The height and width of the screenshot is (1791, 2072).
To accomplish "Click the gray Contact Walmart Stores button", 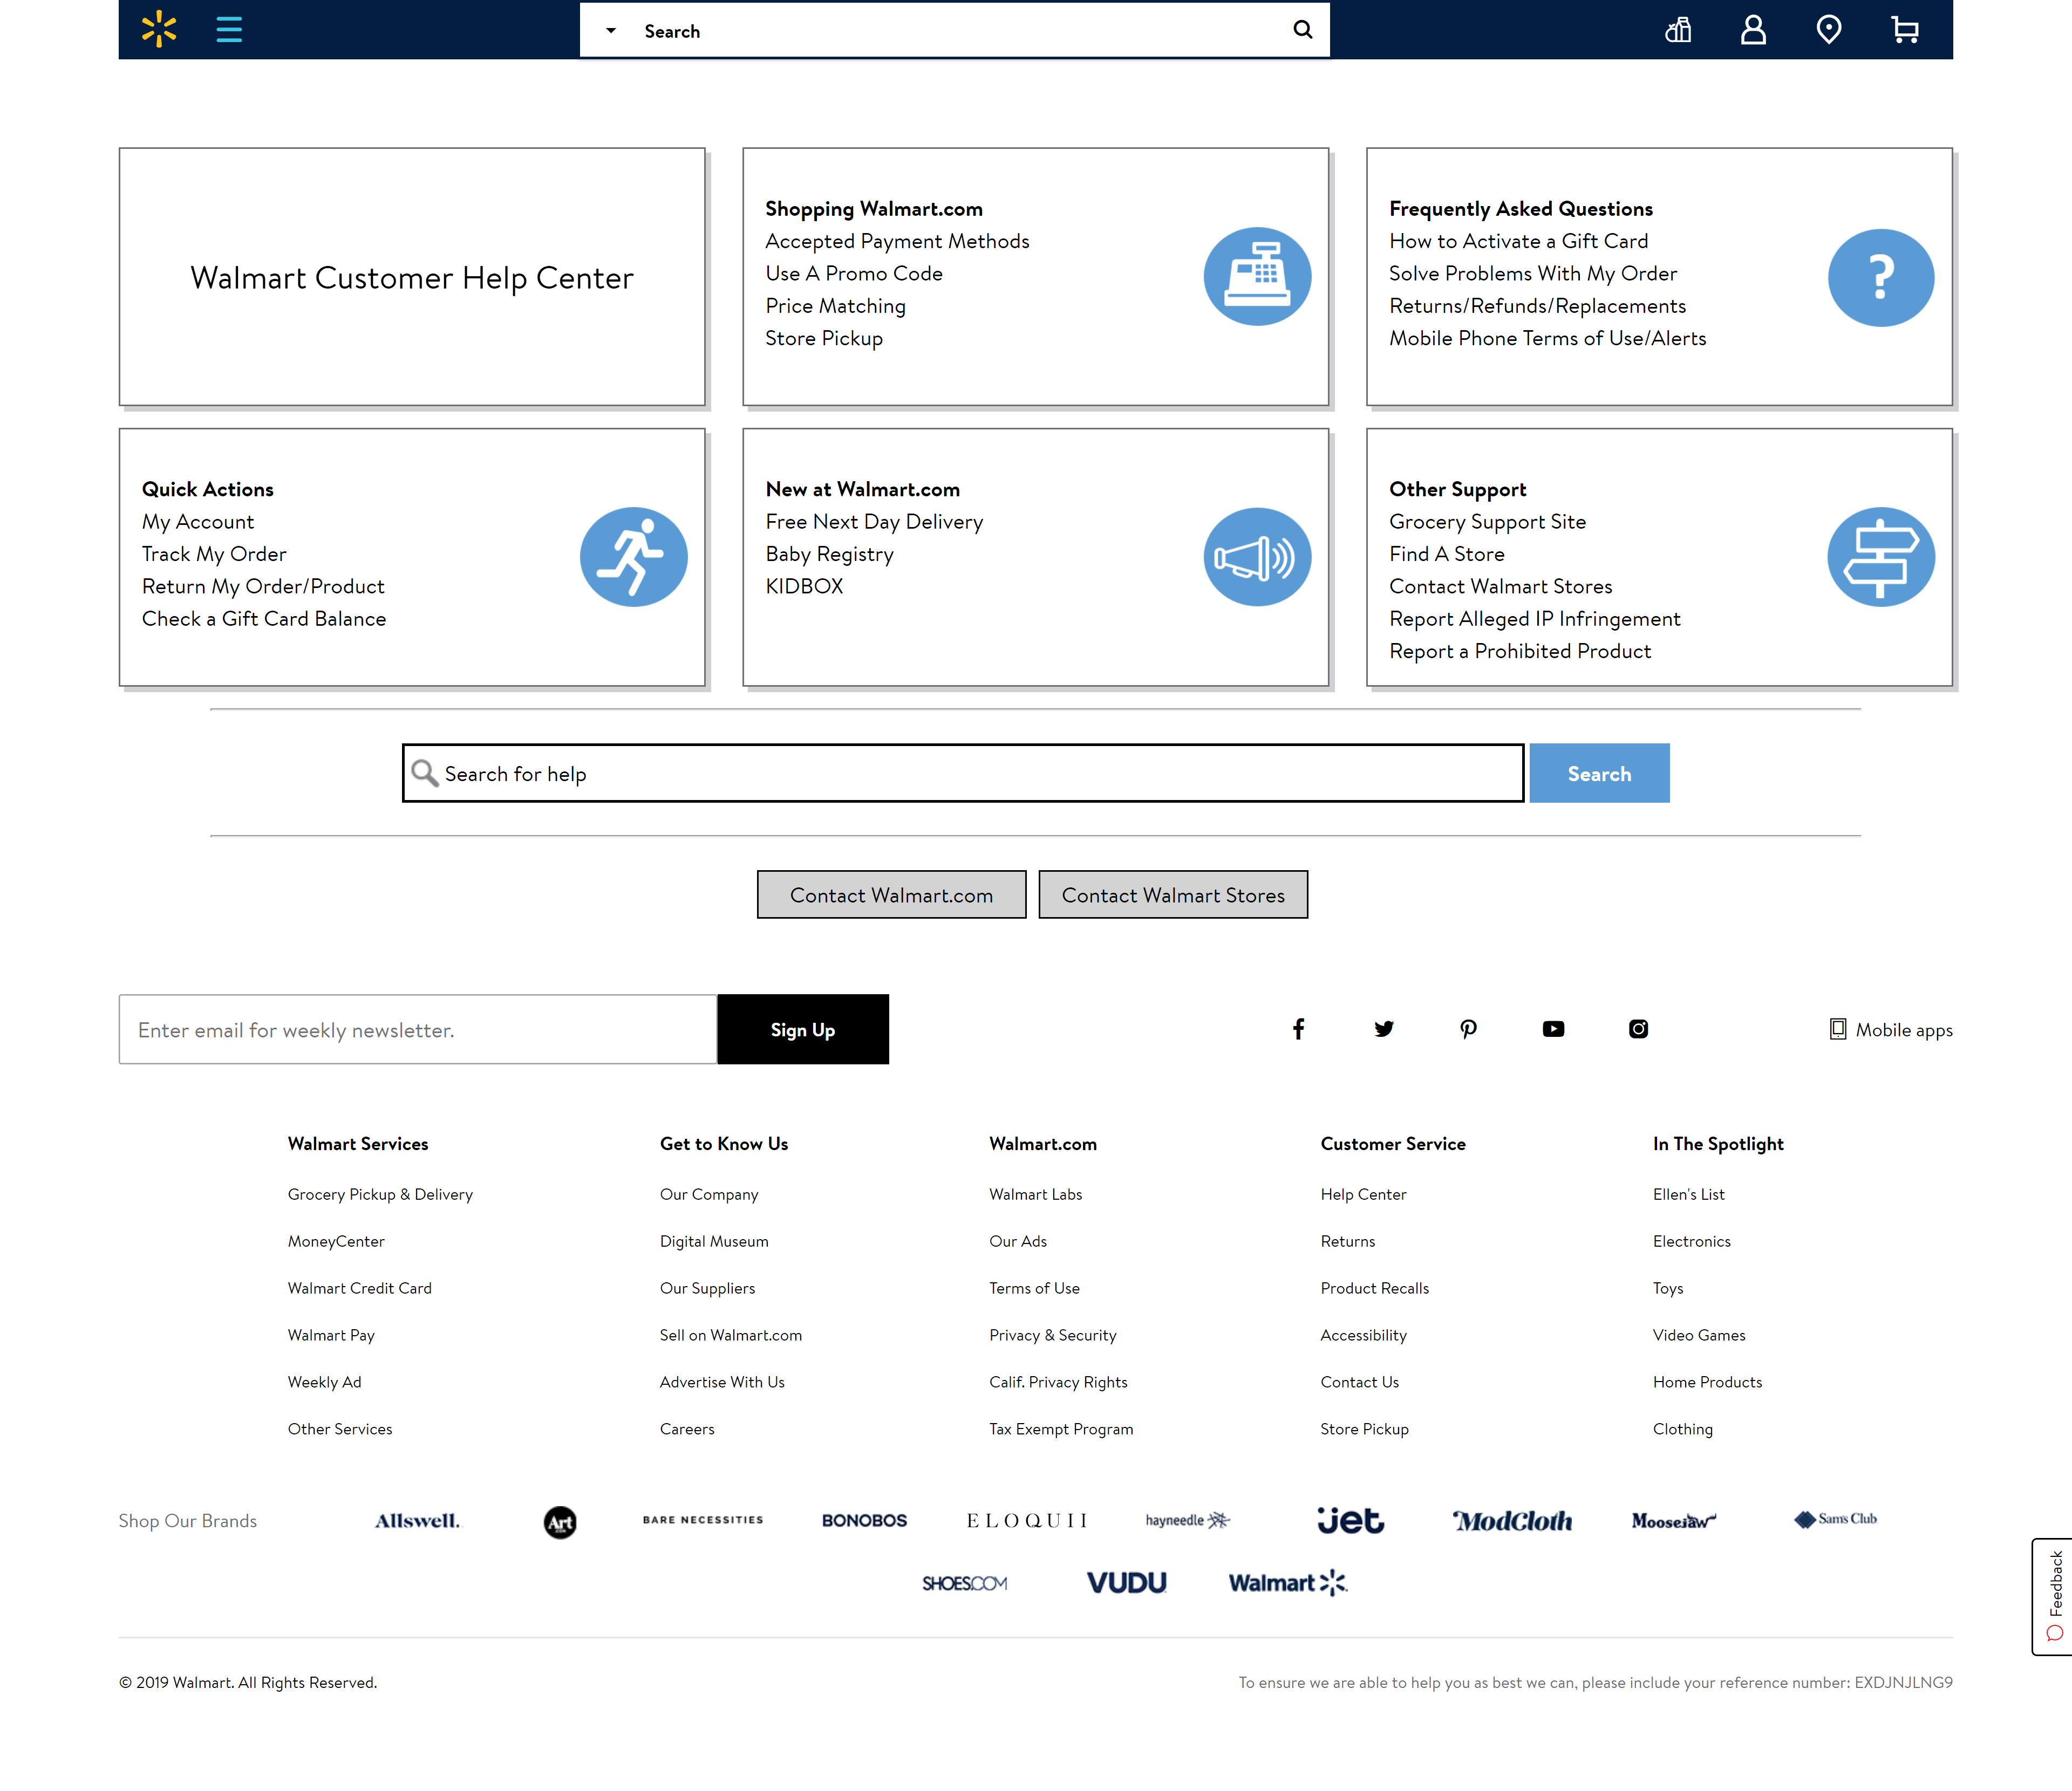I will (1173, 895).
